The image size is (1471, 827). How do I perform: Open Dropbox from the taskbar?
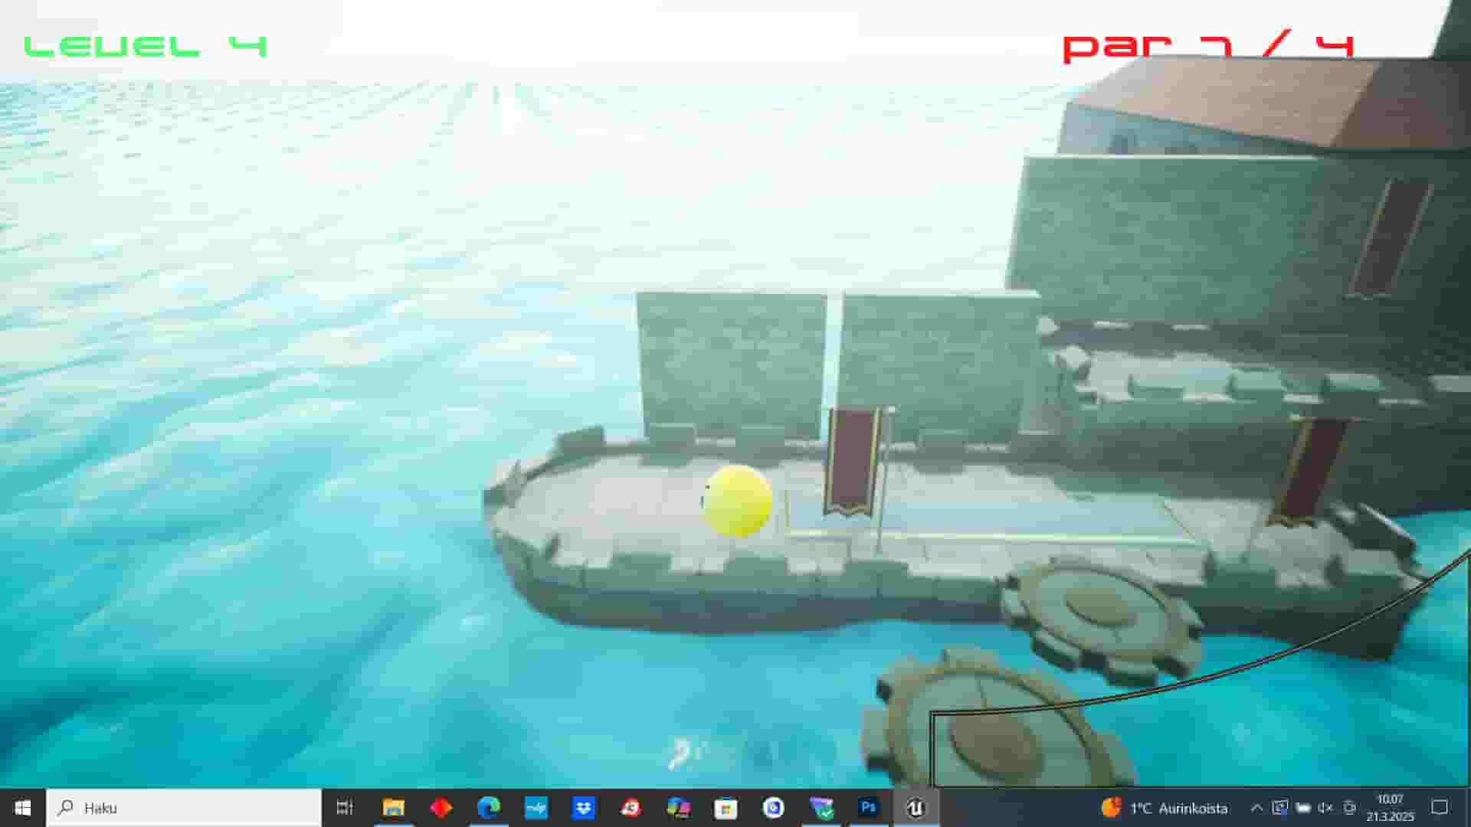[582, 808]
